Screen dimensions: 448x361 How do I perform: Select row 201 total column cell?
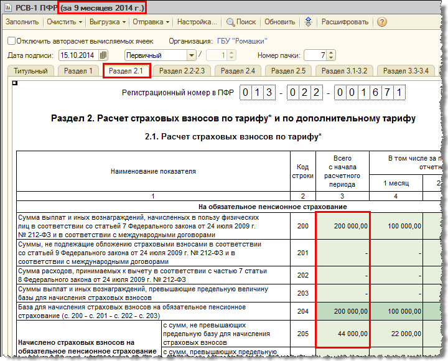[x=342, y=253]
